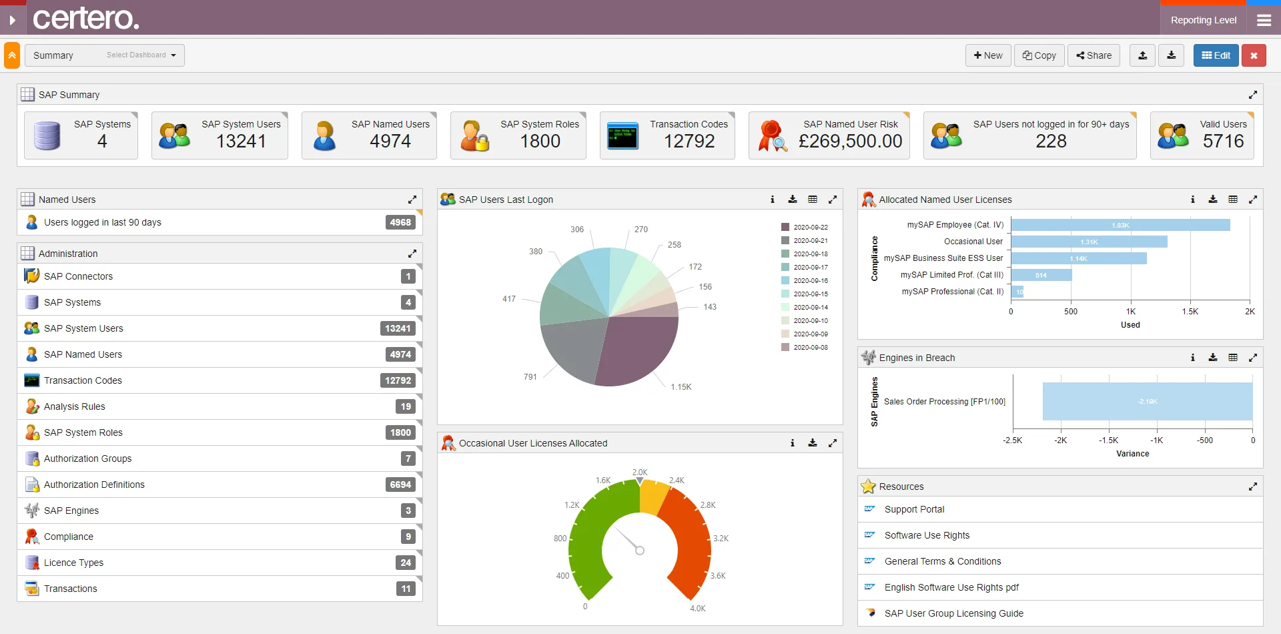The height and width of the screenshot is (634, 1281).
Task: Open Reporting Level menu
Action: 1204,20
